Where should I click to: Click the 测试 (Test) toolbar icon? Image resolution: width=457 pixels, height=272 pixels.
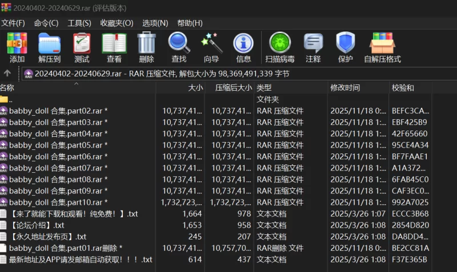coord(82,47)
